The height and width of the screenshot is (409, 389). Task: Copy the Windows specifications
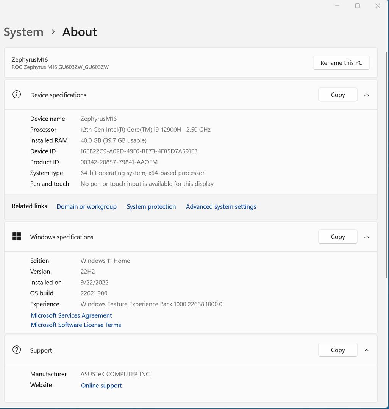pyautogui.click(x=338, y=237)
